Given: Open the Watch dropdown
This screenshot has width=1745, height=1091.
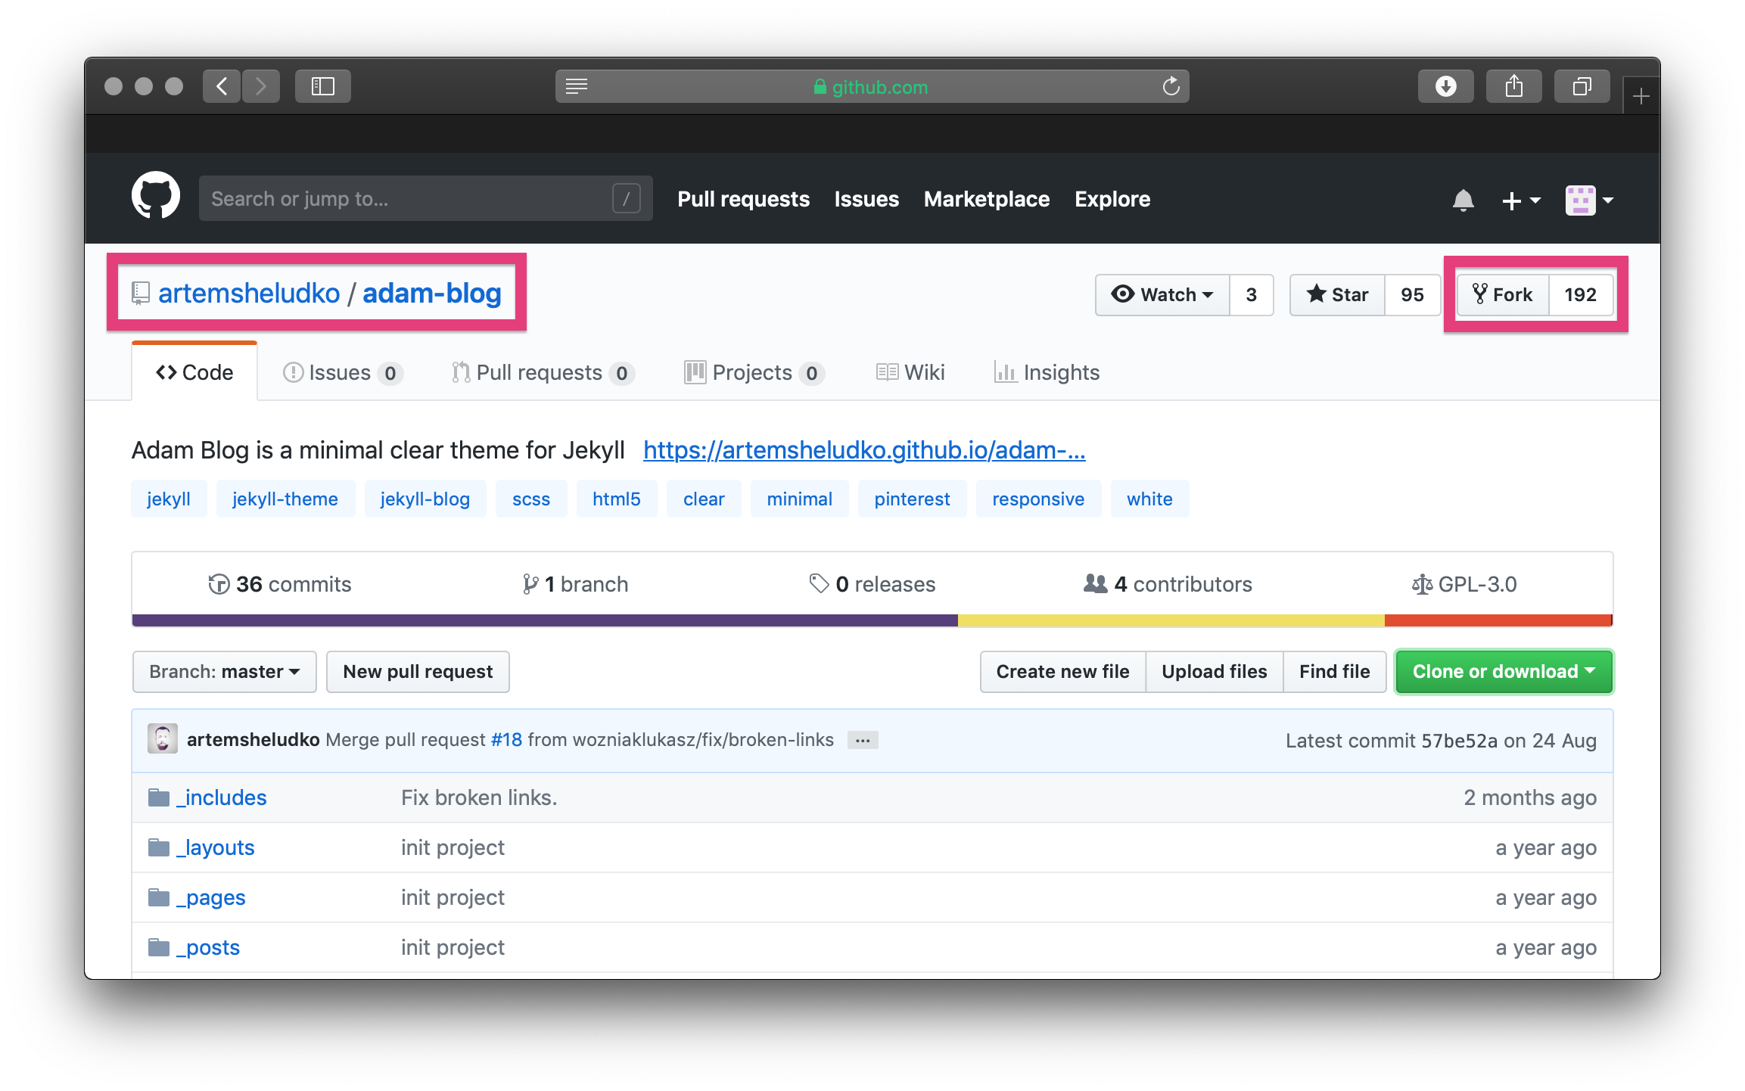Looking at the screenshot, I should [1162, 294].
